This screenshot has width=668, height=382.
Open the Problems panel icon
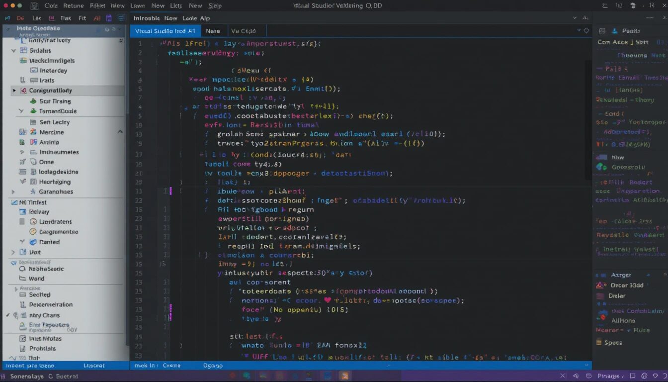point(22,348)
